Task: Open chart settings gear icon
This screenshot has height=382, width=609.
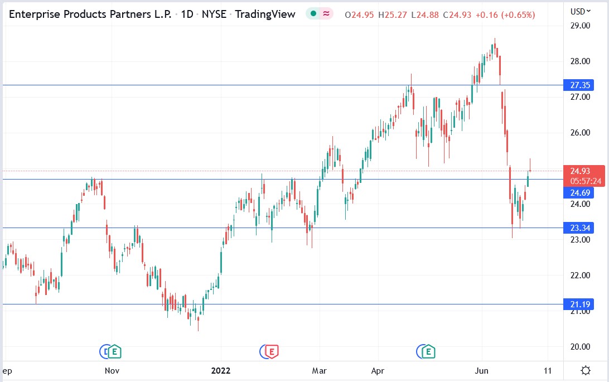Action: 586,371
